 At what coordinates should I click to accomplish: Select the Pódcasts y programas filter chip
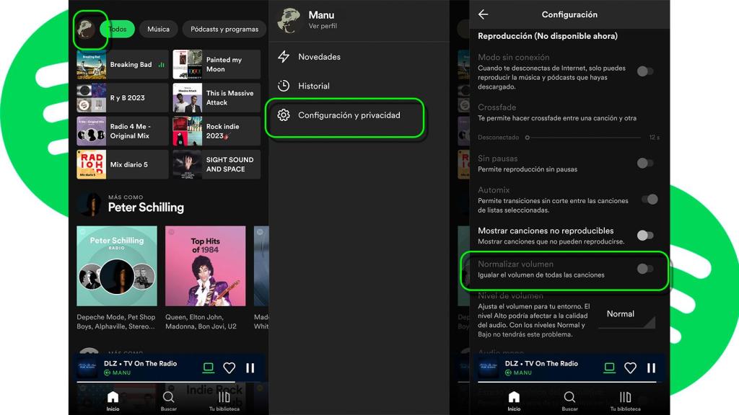(224, 29)
